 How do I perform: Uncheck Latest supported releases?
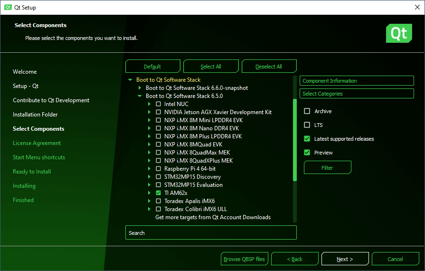click(x=307, y=139)
